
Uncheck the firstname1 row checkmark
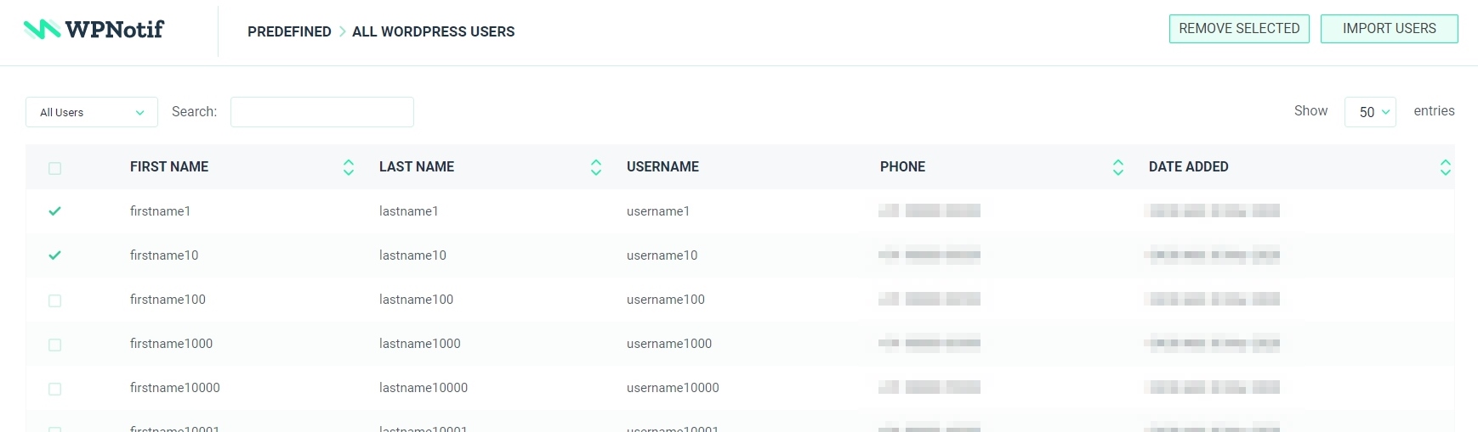(x=55, y=211)
